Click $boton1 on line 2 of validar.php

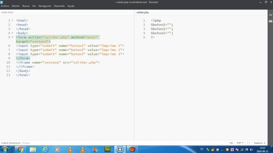[158, 25]
